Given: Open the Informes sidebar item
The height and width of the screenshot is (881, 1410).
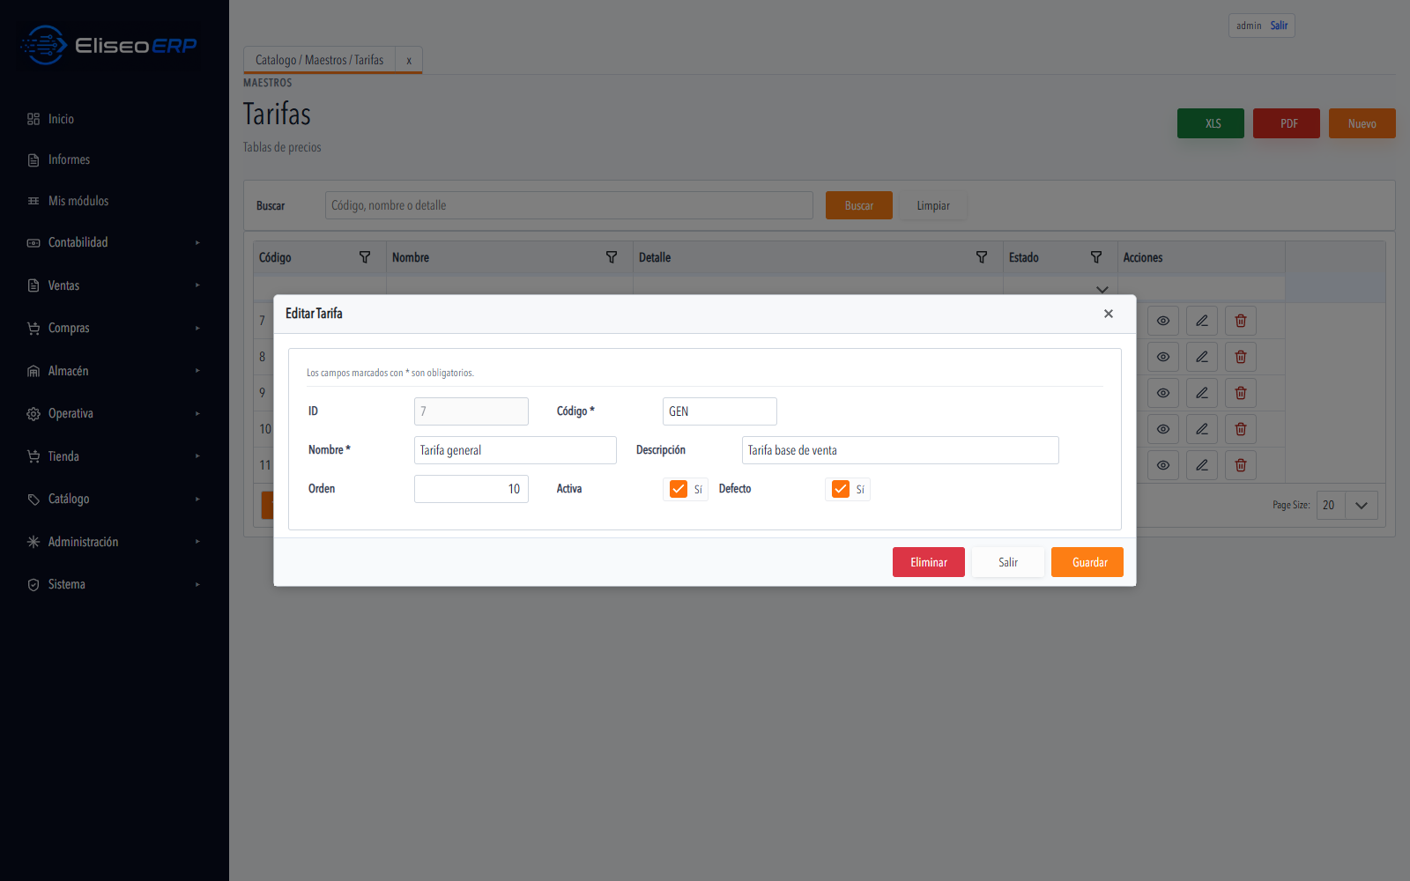Looking at the screenshot, I should pyautogui.click(x=69, y=159).
